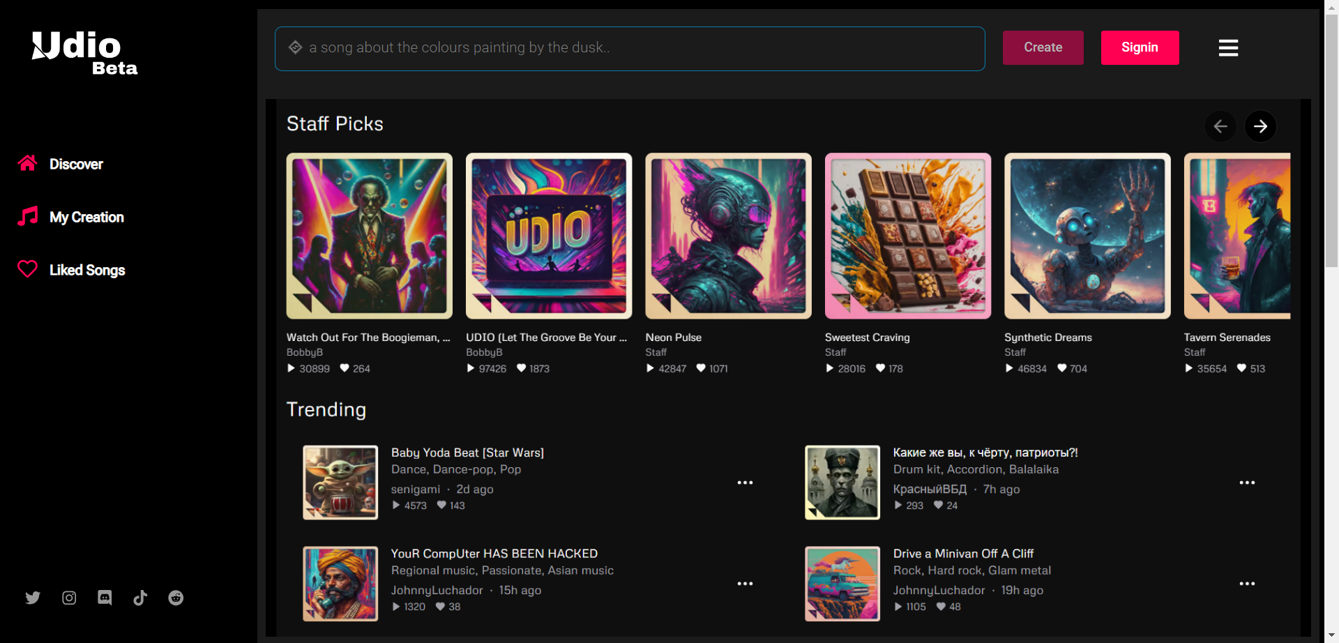Open the UDIO Let The Groove cover art
The height and width of the screenshot is (643, 1339).
(549, 236)
